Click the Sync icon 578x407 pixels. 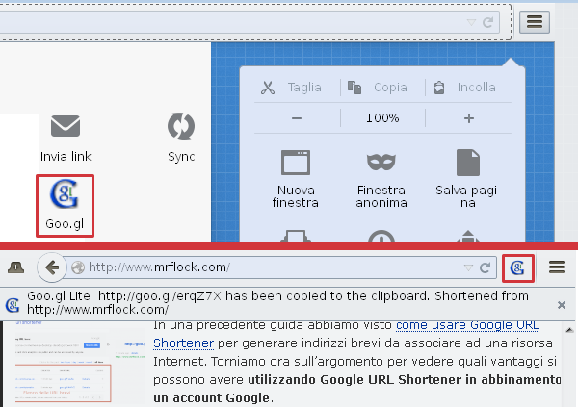pos(180,126)
